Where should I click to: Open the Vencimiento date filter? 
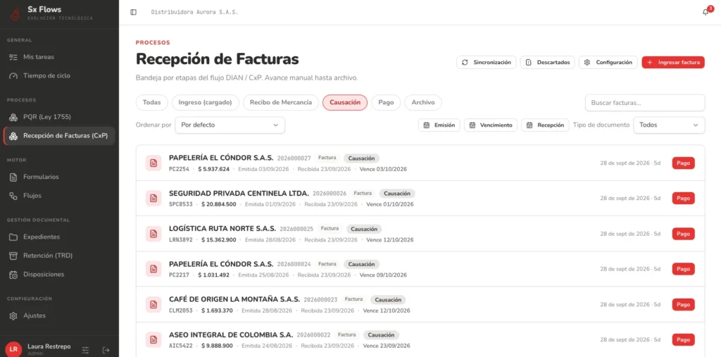point(491,125)
